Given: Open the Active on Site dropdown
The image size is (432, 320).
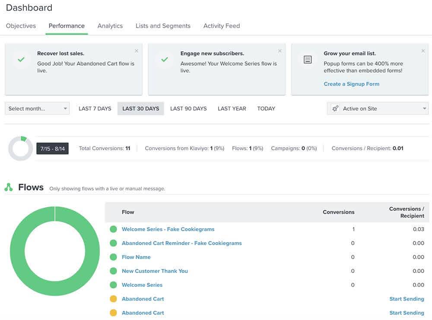Looking at the screenshot, I should click(378, 108).
